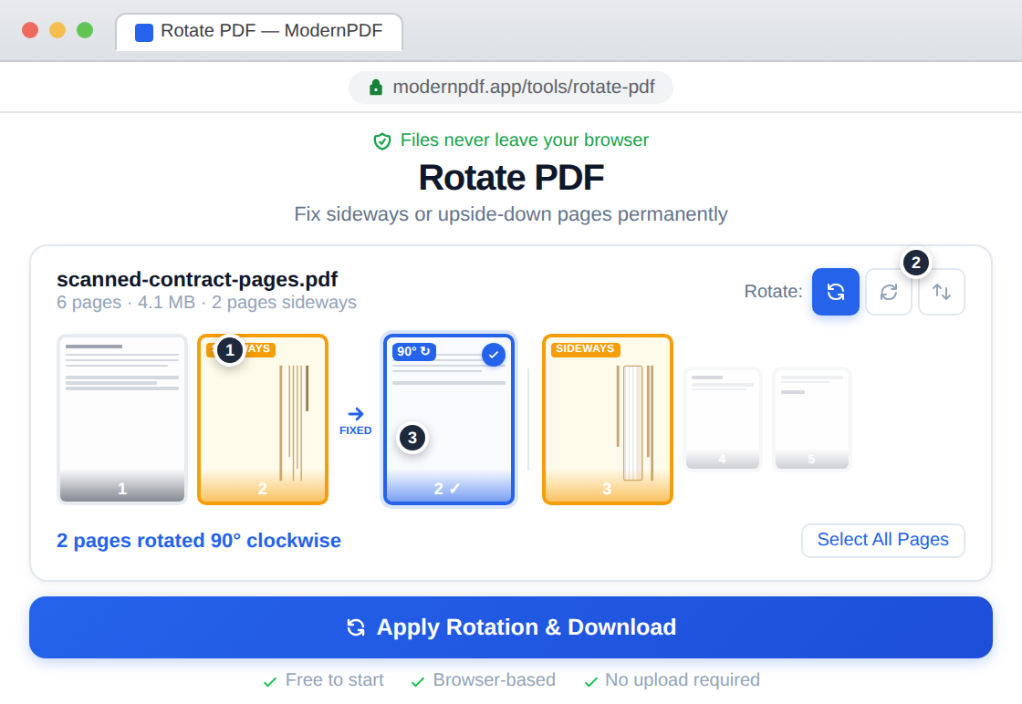The width and height of the screenshot is (1022, 704).
Task: Click the padlock icon in the address bar
Action: click(x=376, y=87)
